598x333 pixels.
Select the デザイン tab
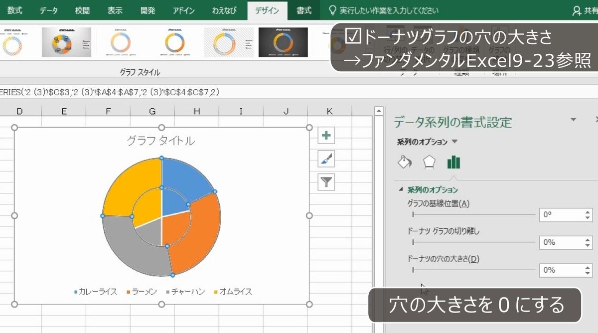click(x=267, y=10)
